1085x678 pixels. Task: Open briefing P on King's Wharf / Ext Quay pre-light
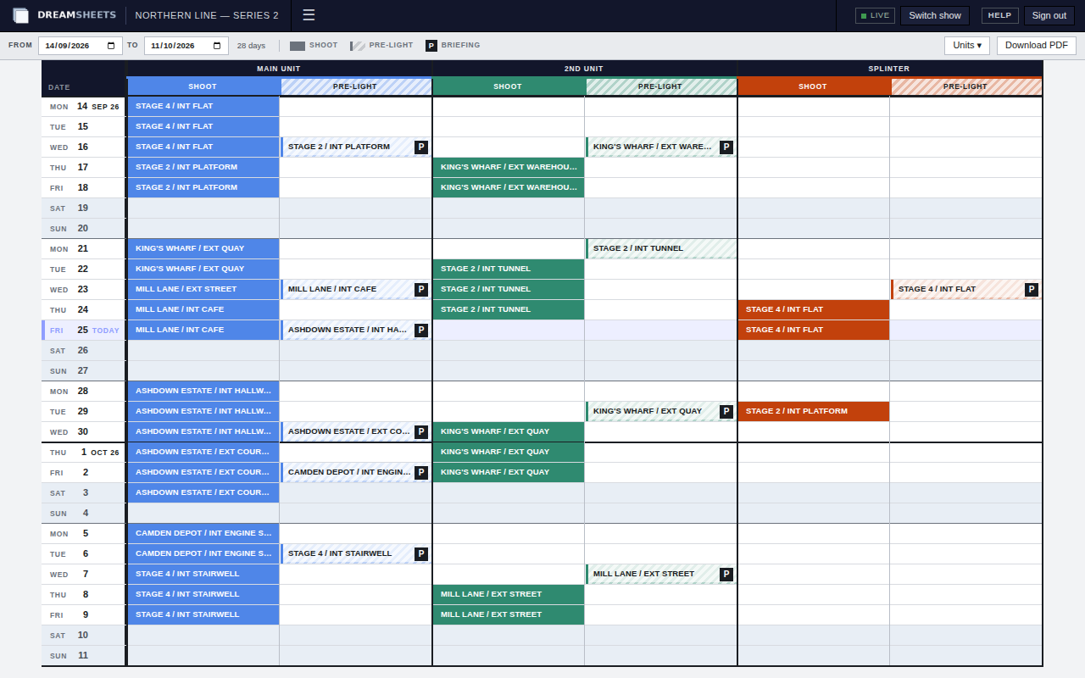coord(726,412)
